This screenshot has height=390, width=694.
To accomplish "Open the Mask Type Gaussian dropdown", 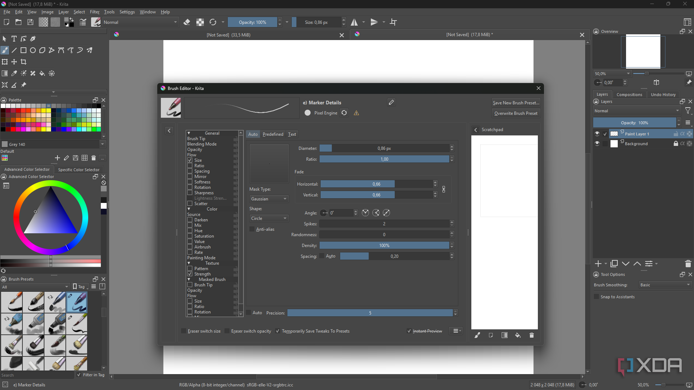I will pos(269,199).
